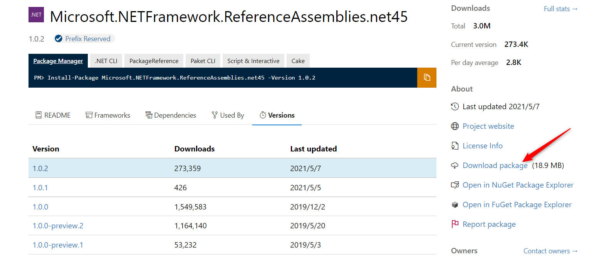Click the Current version 273.4K value
This screenshot has width=614, height=256.
tap(516, 44)
